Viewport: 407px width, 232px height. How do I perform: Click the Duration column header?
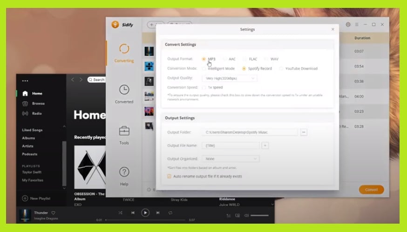coord(362,38)
